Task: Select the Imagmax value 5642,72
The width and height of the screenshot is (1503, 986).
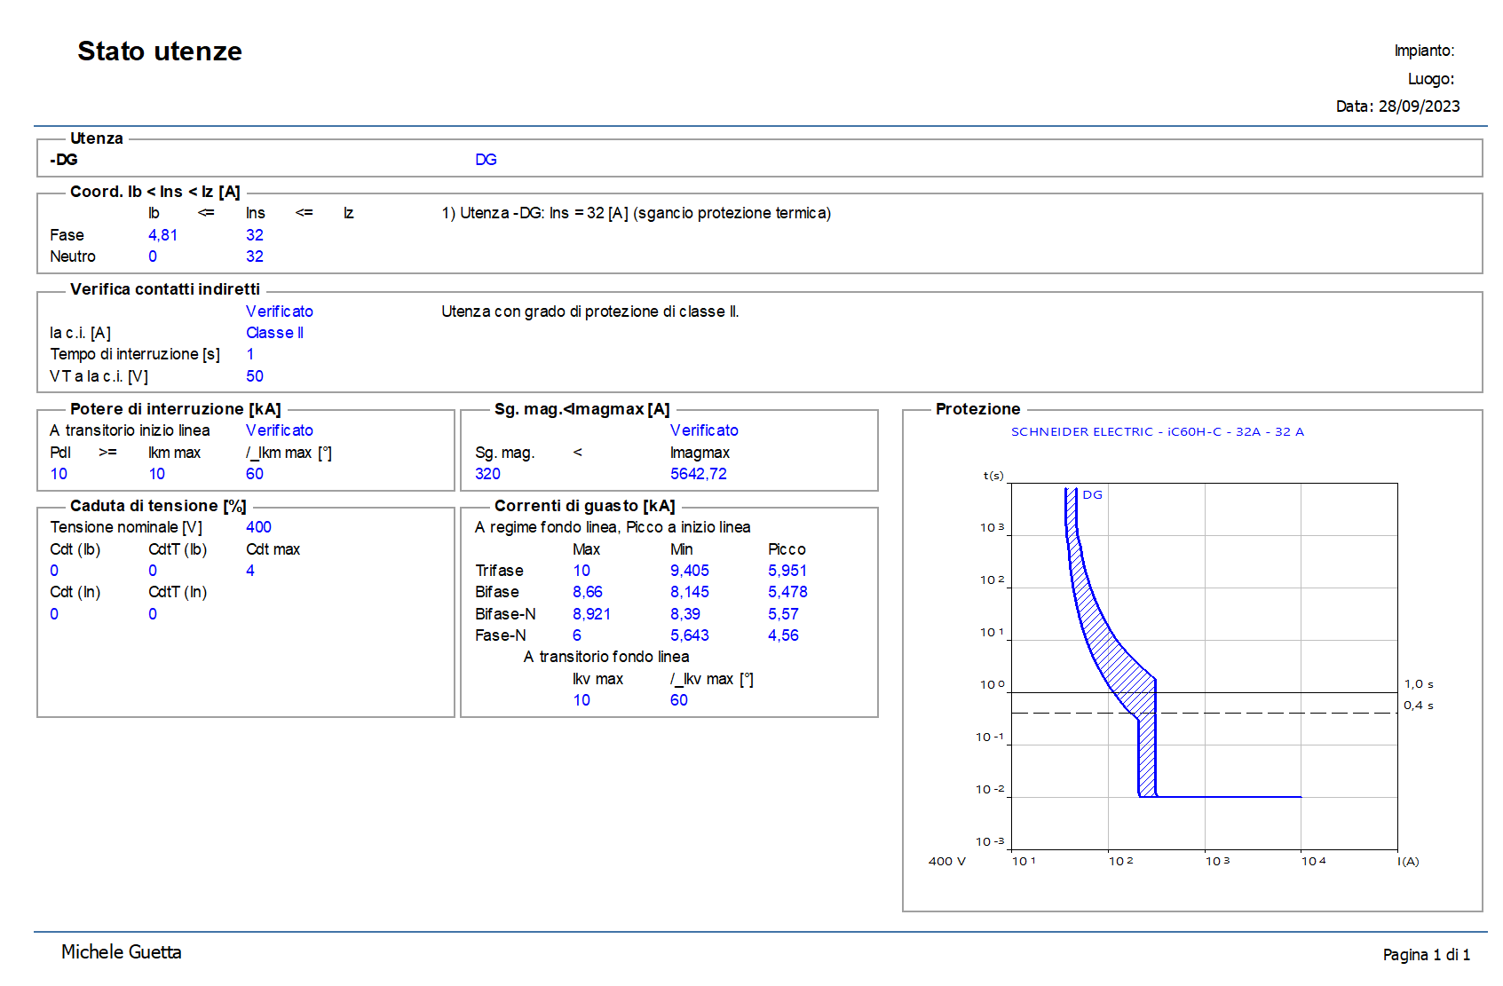Action: click(x=698, y=474)
